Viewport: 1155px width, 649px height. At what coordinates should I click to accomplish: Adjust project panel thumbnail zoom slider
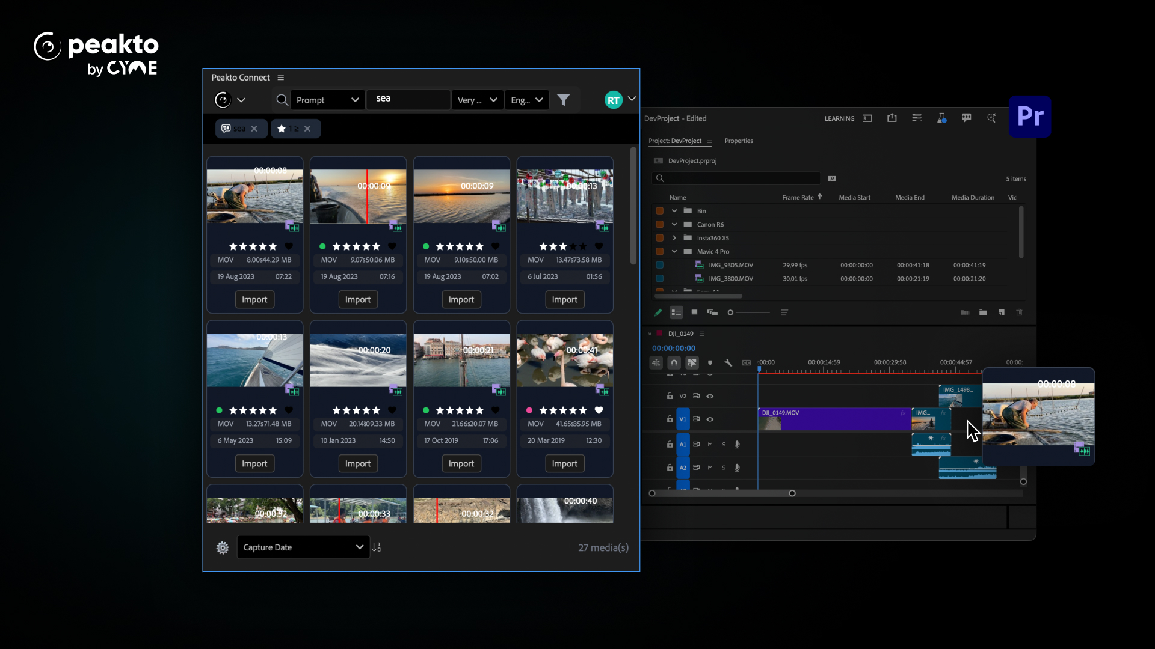coord(731,312)
